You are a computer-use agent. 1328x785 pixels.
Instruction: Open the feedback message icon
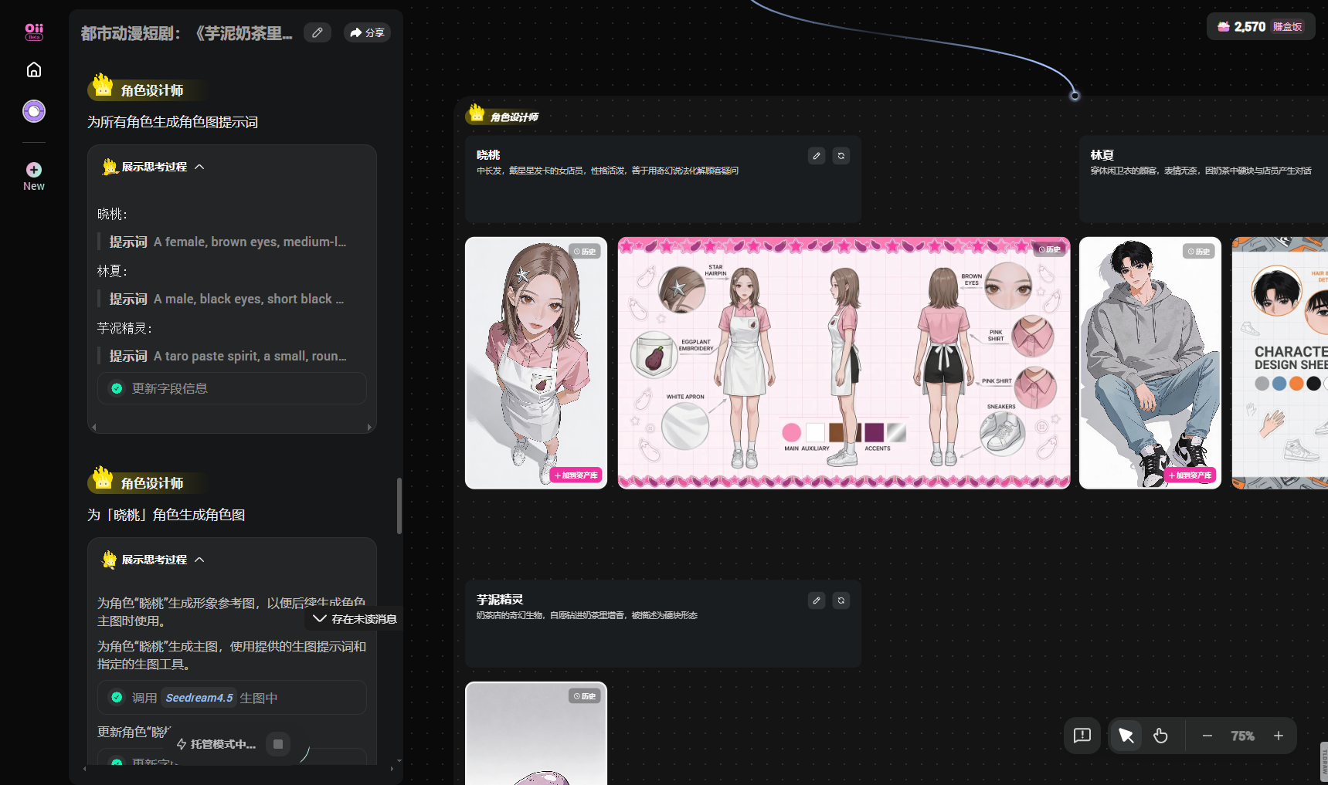point(1082,736)
